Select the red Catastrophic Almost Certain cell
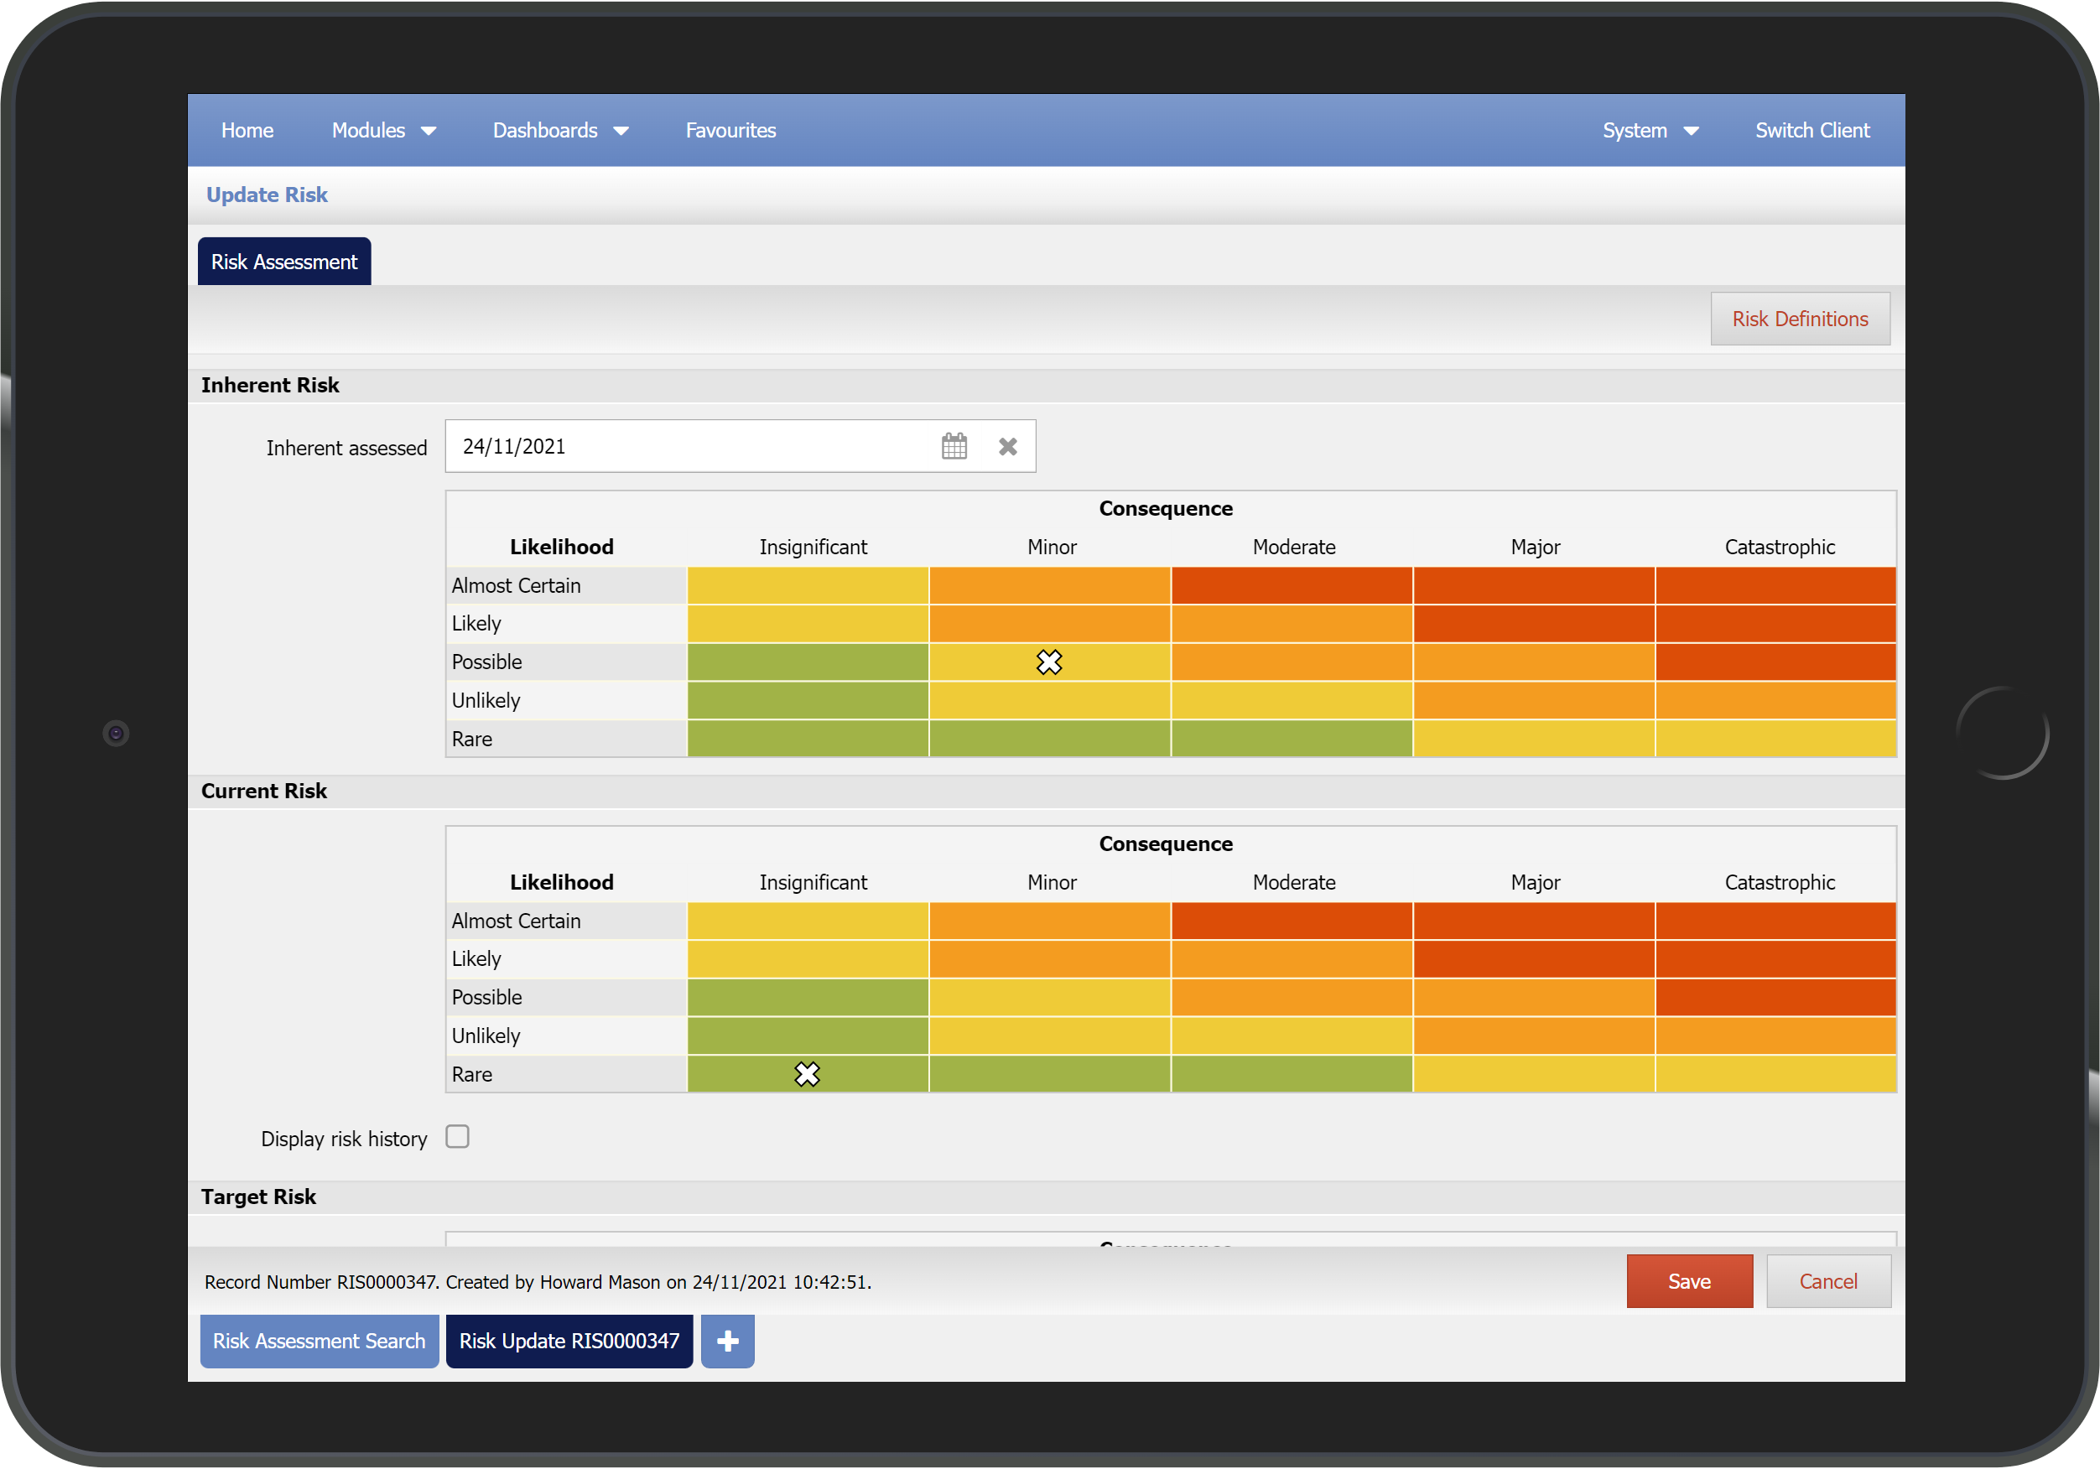2100x1469 pixels. click(1775, 585)
